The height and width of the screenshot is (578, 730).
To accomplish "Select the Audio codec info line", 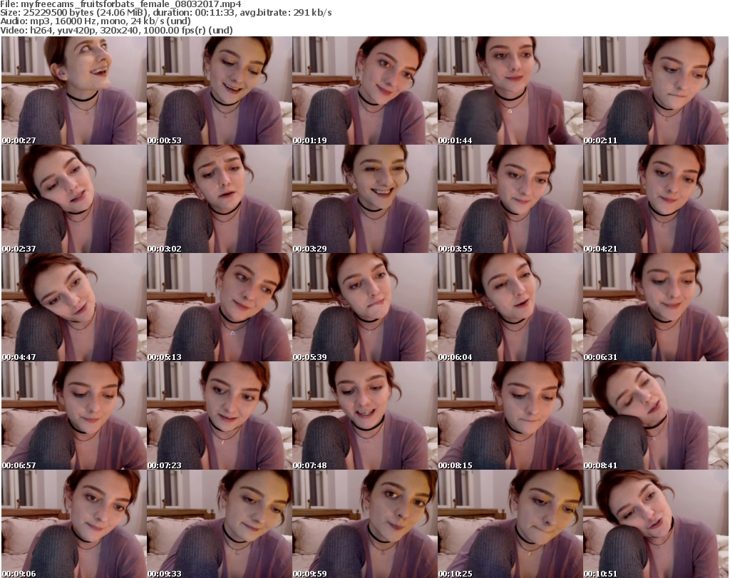I will tap(97, 21).
